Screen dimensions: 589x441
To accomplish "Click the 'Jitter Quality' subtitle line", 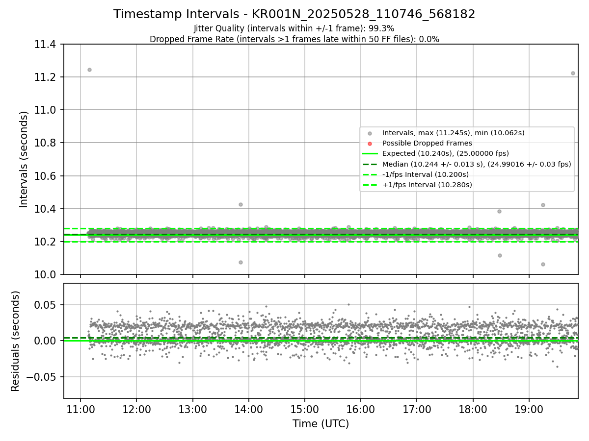I will click(x=294, y=28).
